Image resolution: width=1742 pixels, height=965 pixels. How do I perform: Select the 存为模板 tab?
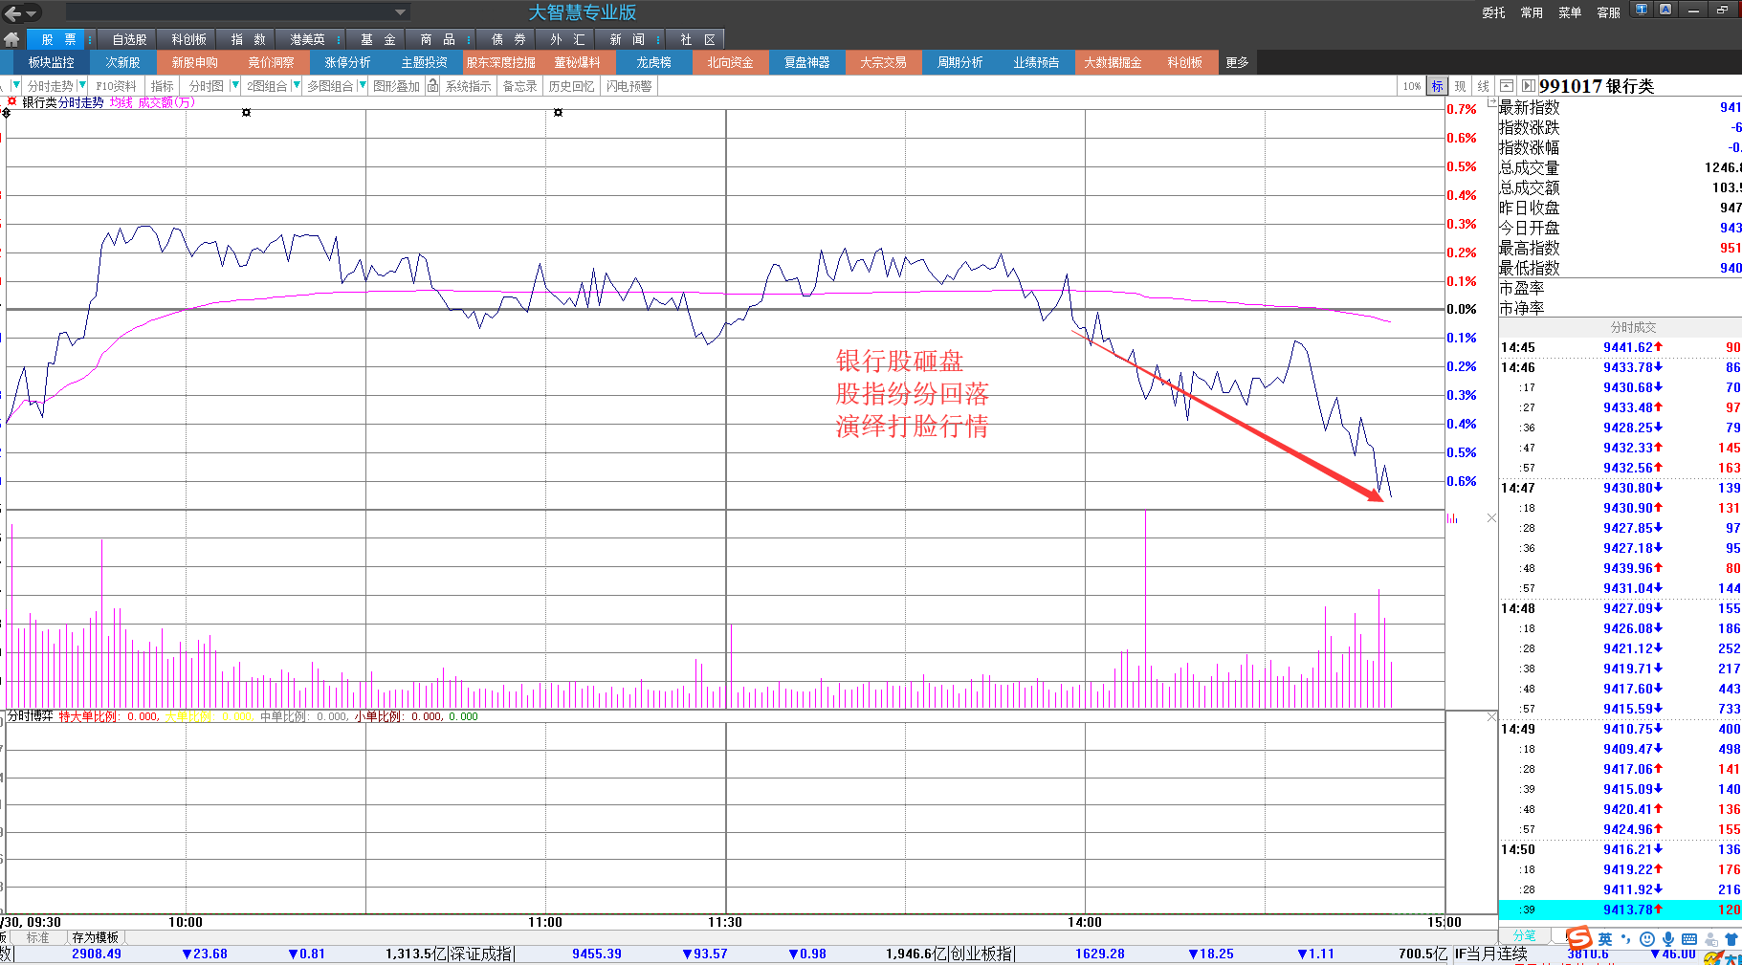point(96,937)
